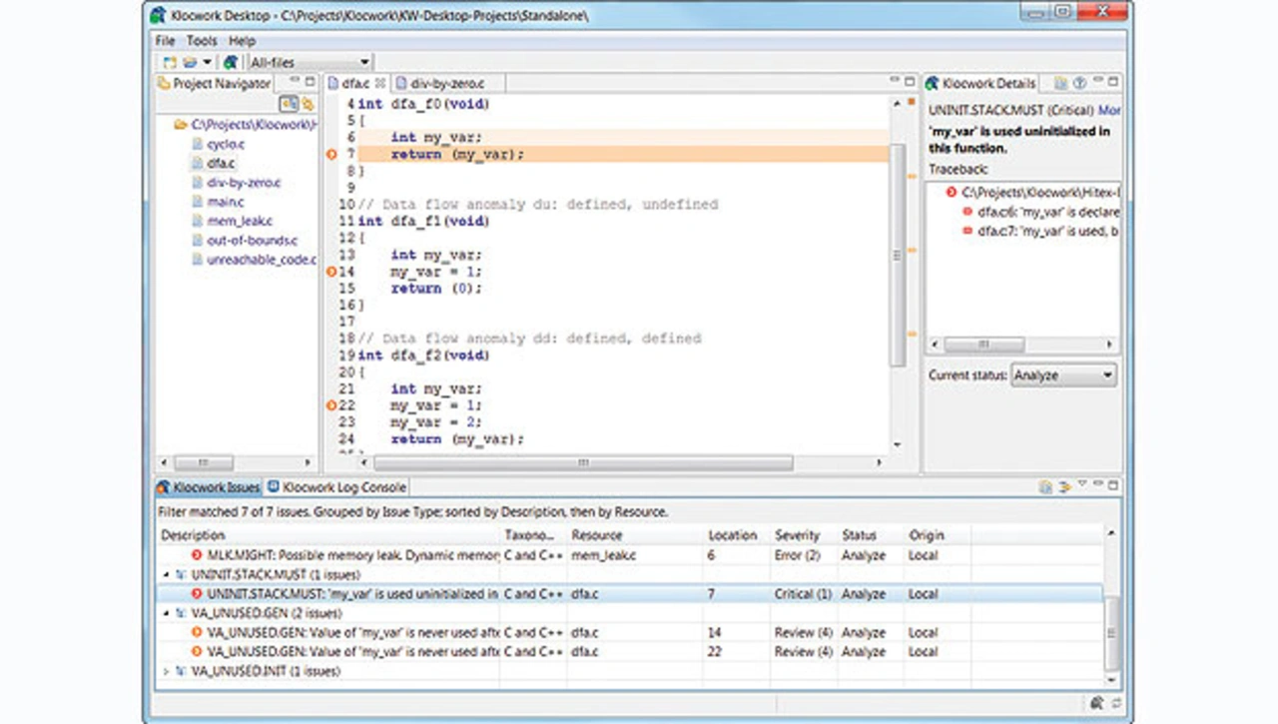Maximize the Klocwork Issues panel
The height and width of the screenshot is (724, 1278).
pos(1113,486)
